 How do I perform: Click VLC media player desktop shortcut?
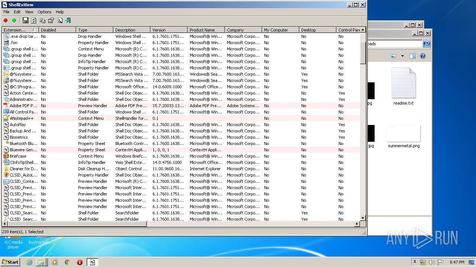(x=13, y=243)
